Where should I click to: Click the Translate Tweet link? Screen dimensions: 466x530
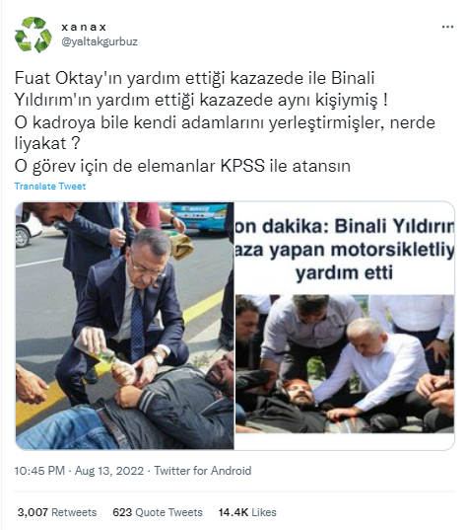click(50, 187)
